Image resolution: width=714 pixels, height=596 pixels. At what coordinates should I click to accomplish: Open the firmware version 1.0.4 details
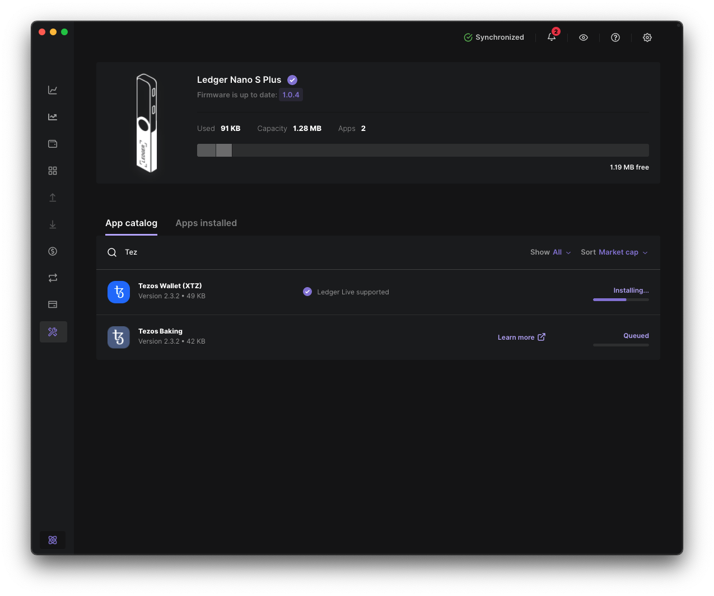click(291, 95)
